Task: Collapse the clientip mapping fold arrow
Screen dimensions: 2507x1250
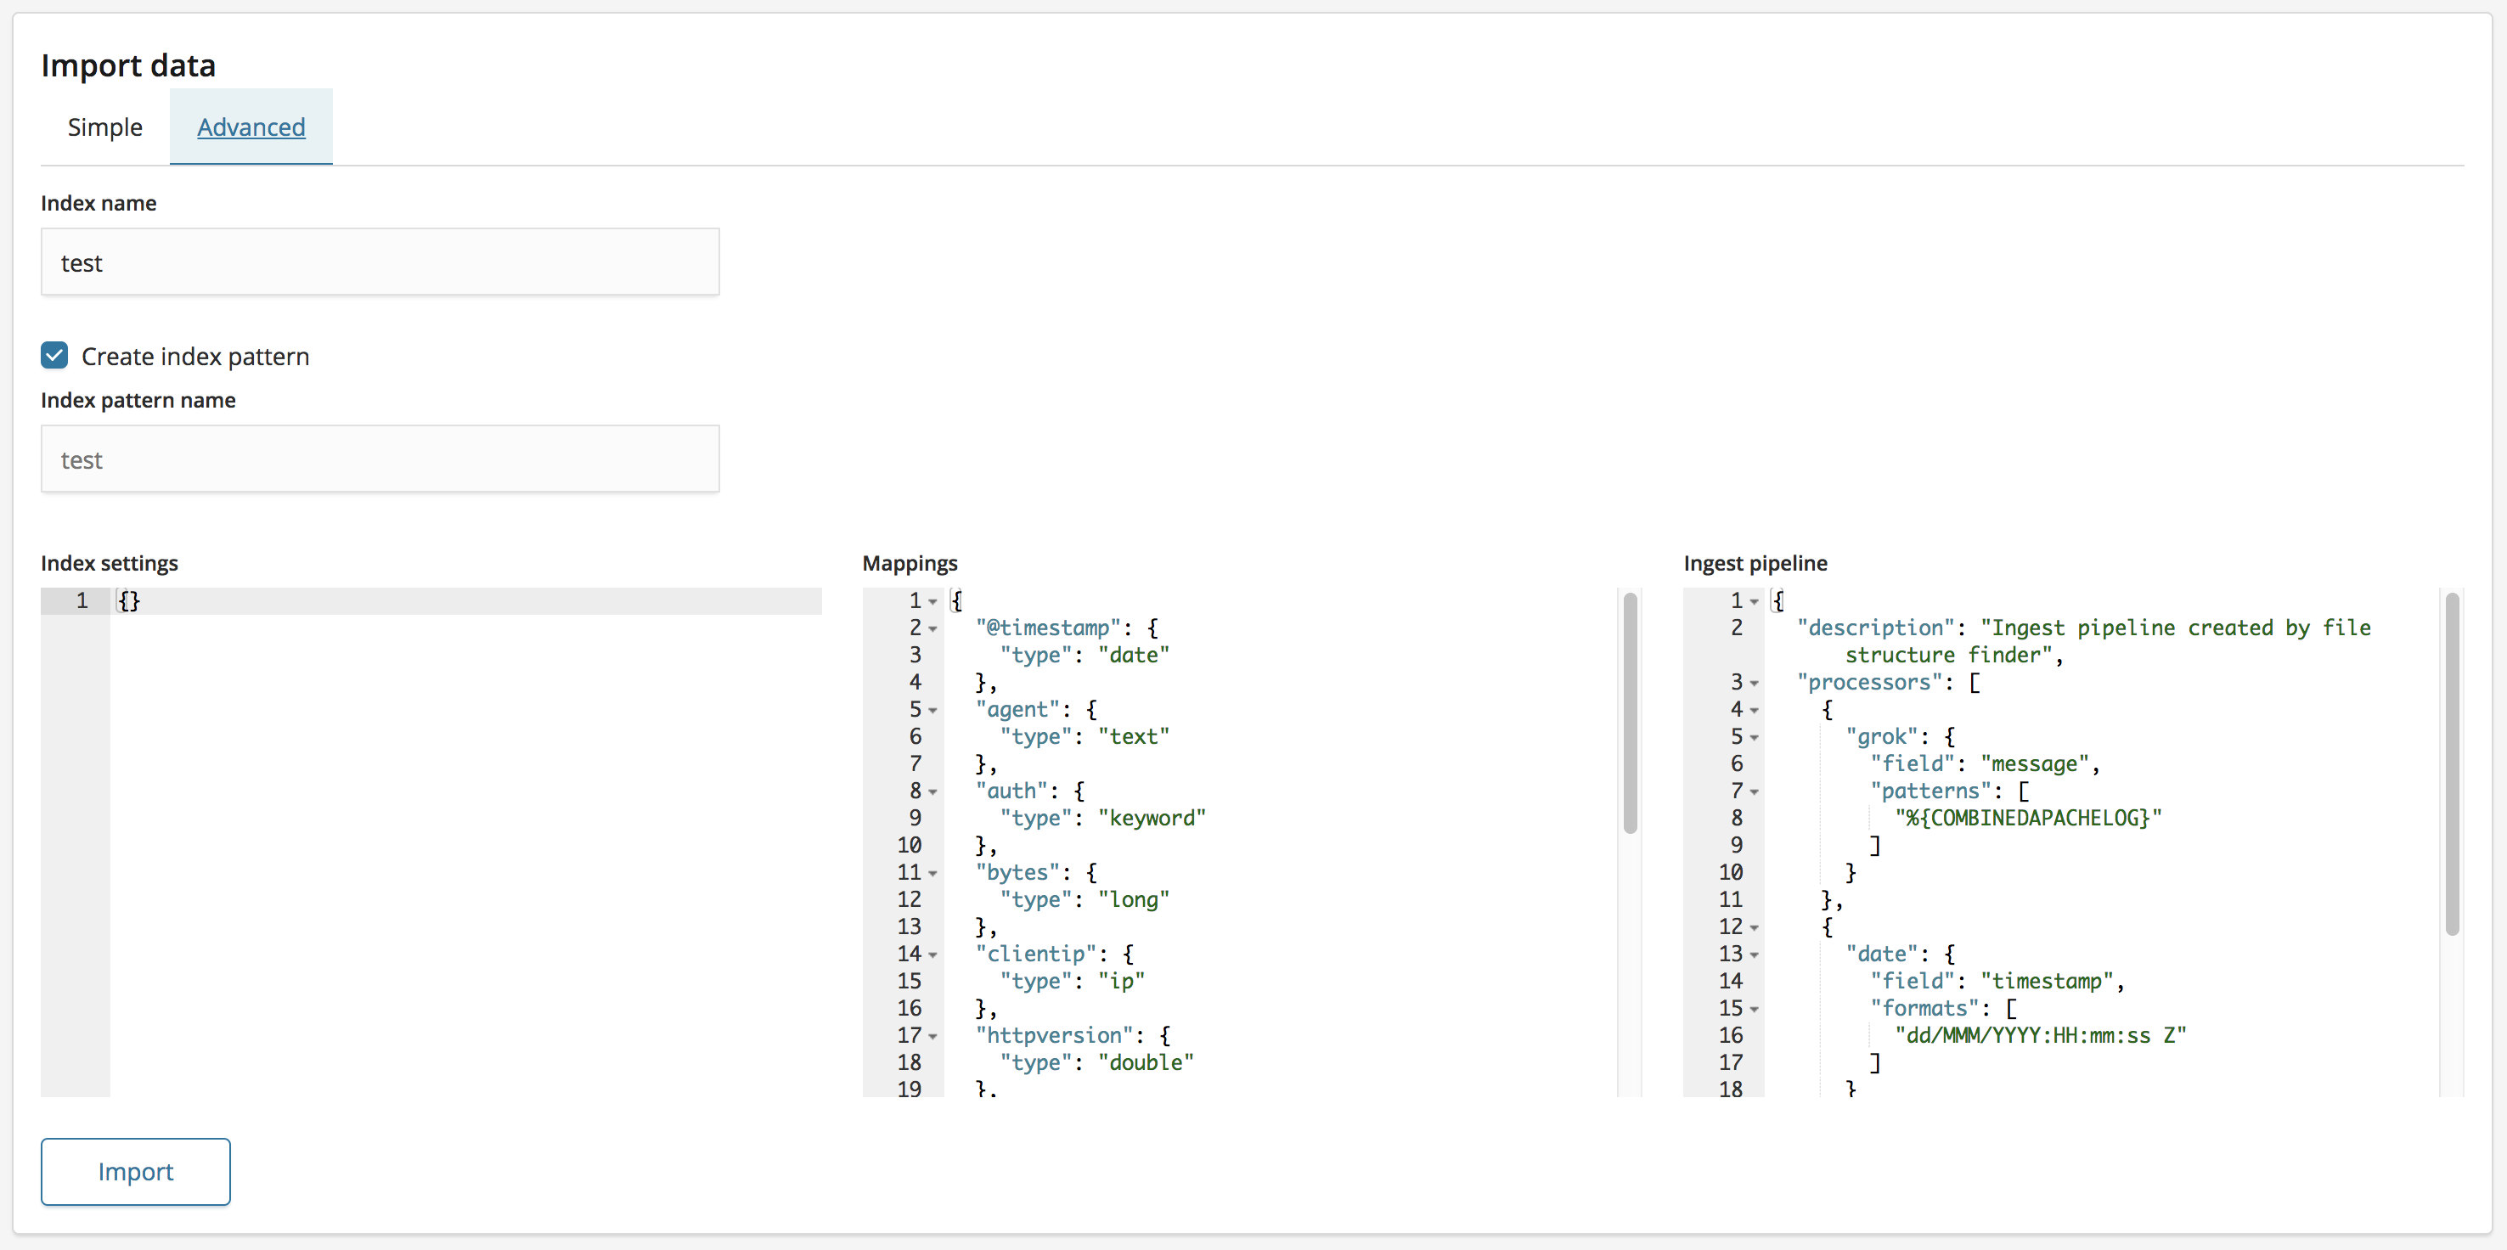Action: coord(932,956)
